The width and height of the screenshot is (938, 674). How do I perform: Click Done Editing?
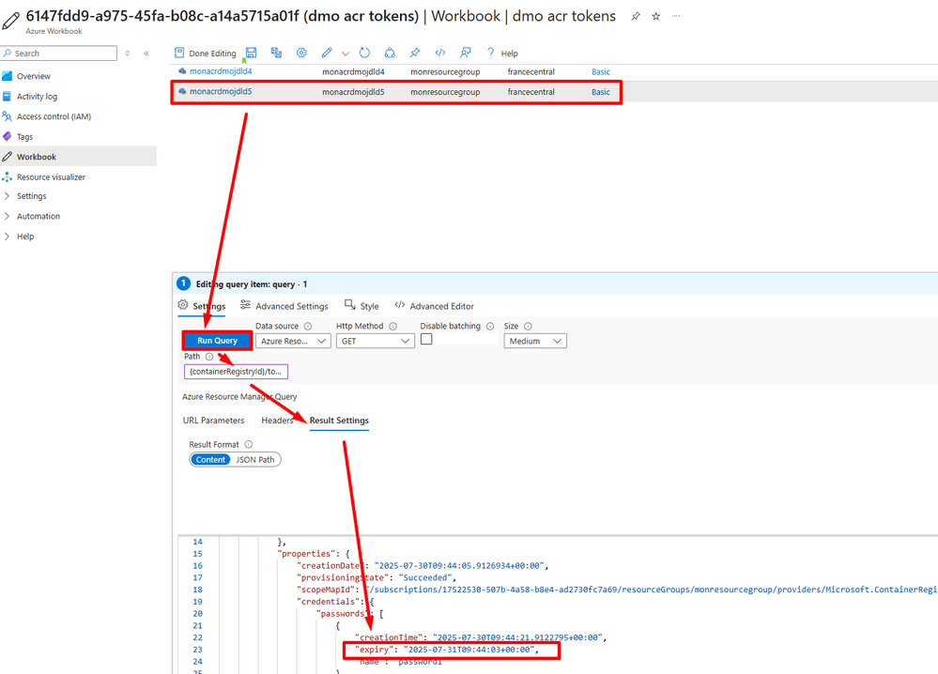point(206,54)
